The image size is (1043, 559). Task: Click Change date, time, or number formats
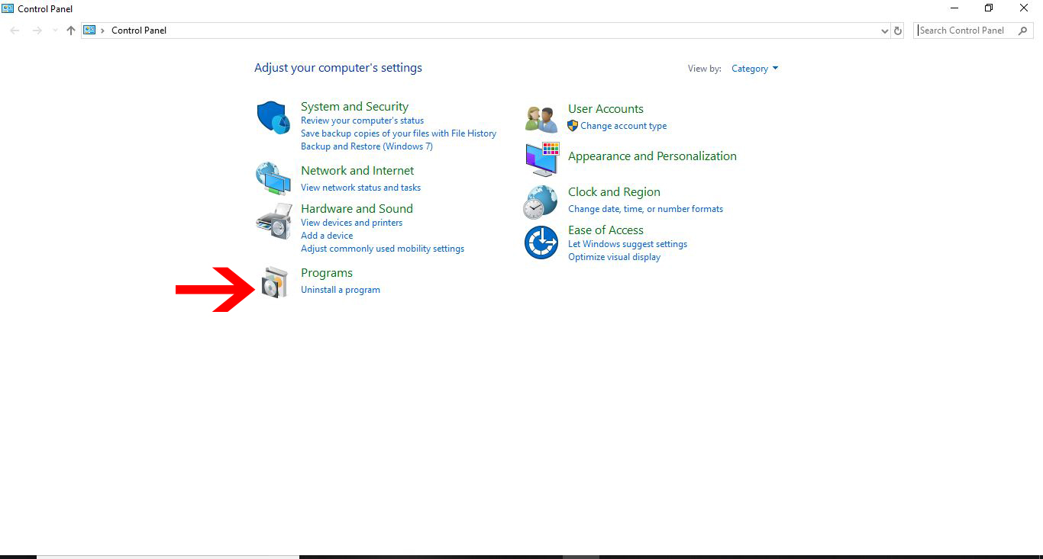click(645, 209)
